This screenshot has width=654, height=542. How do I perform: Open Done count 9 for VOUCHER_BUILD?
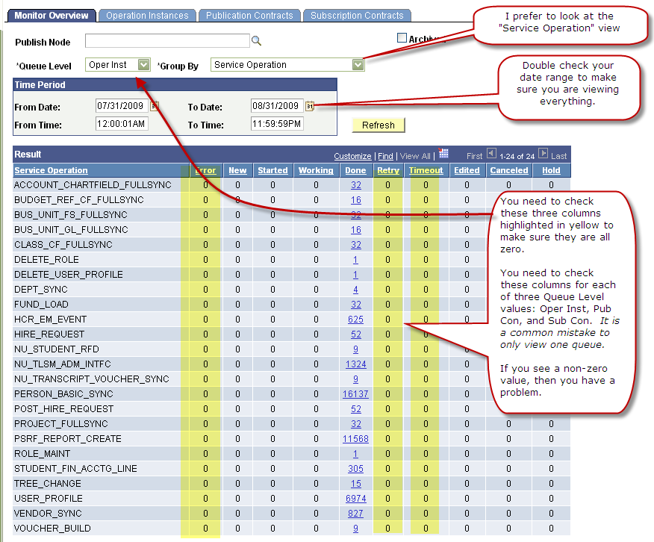[355, 529]
